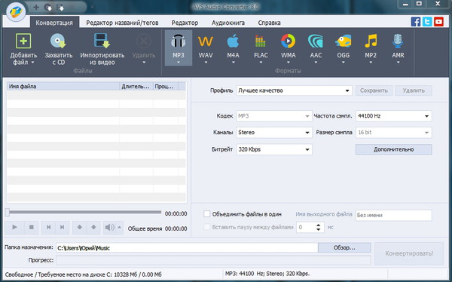This screenshot has height=282, width=452.
Task: Select the WAV format icon
Action: click(206, 41)
